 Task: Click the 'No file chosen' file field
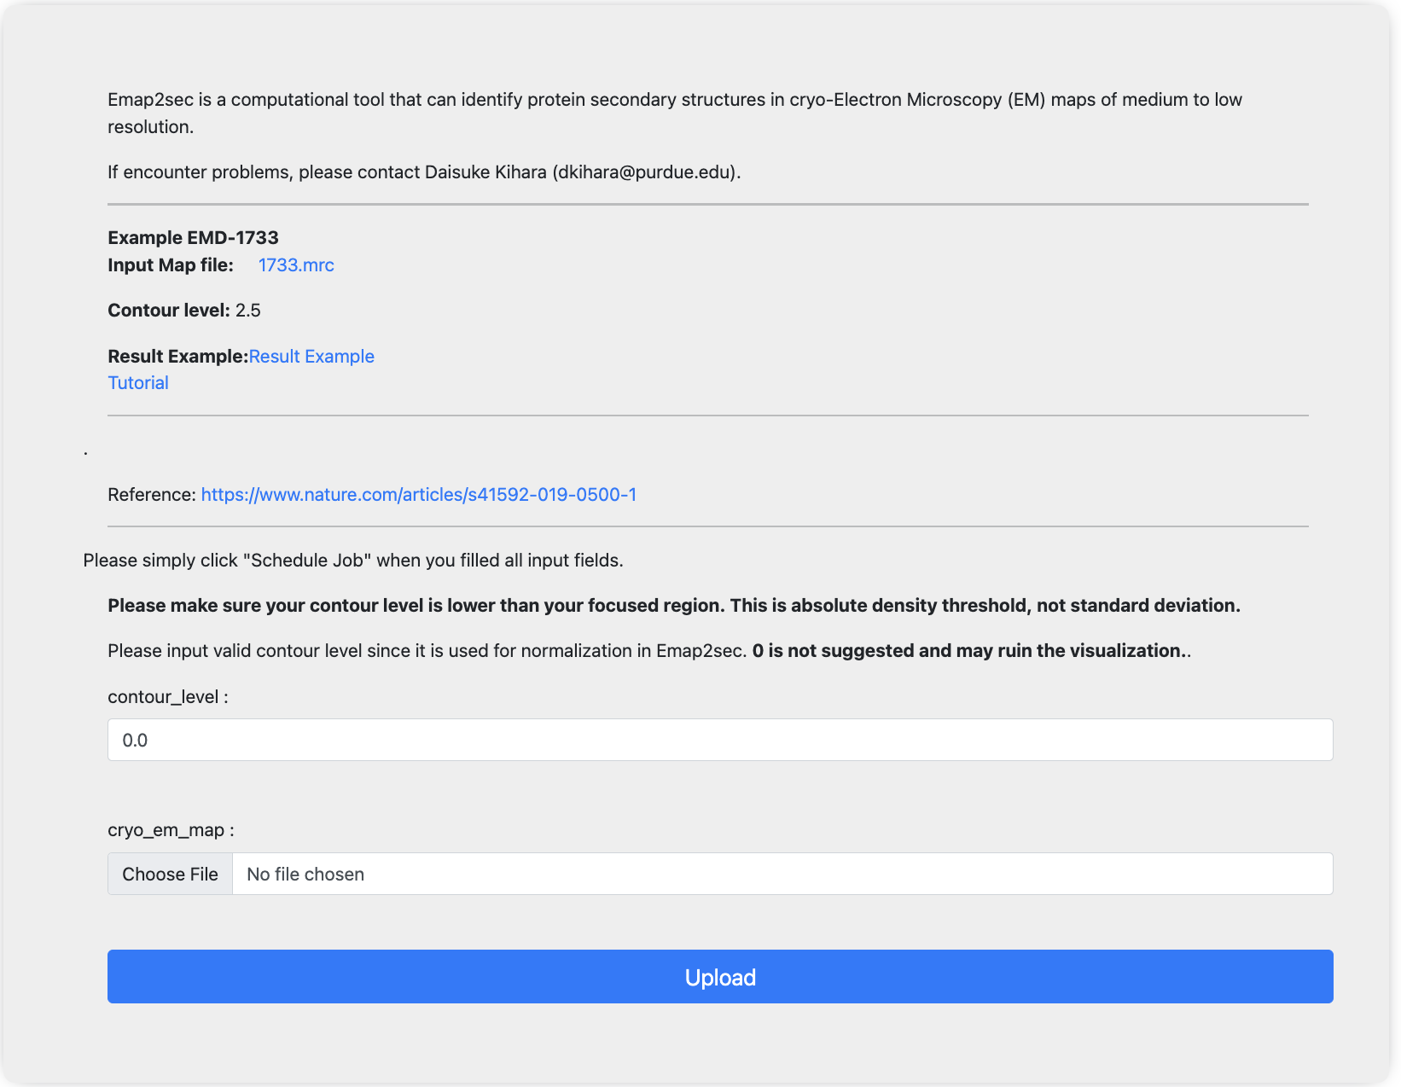coord(782,874)
